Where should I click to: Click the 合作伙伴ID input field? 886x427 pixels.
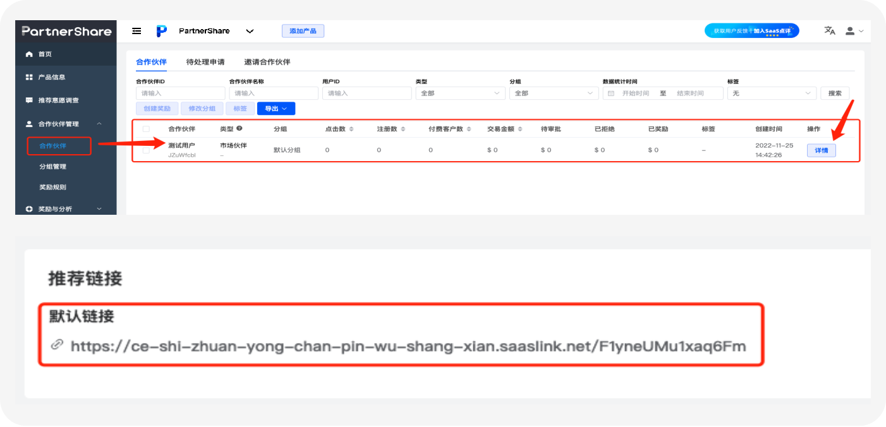pos(180,93)
